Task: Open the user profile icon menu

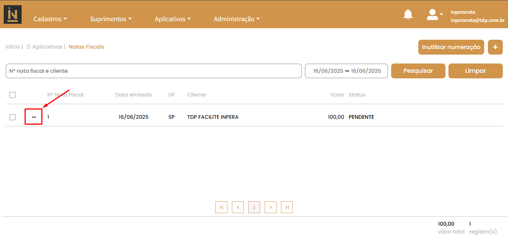Action: coord(434,14)
